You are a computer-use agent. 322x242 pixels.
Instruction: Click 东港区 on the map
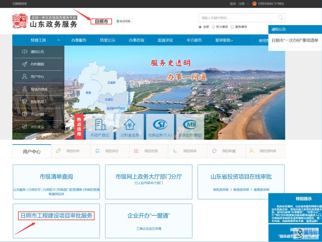tap(109, 100)
